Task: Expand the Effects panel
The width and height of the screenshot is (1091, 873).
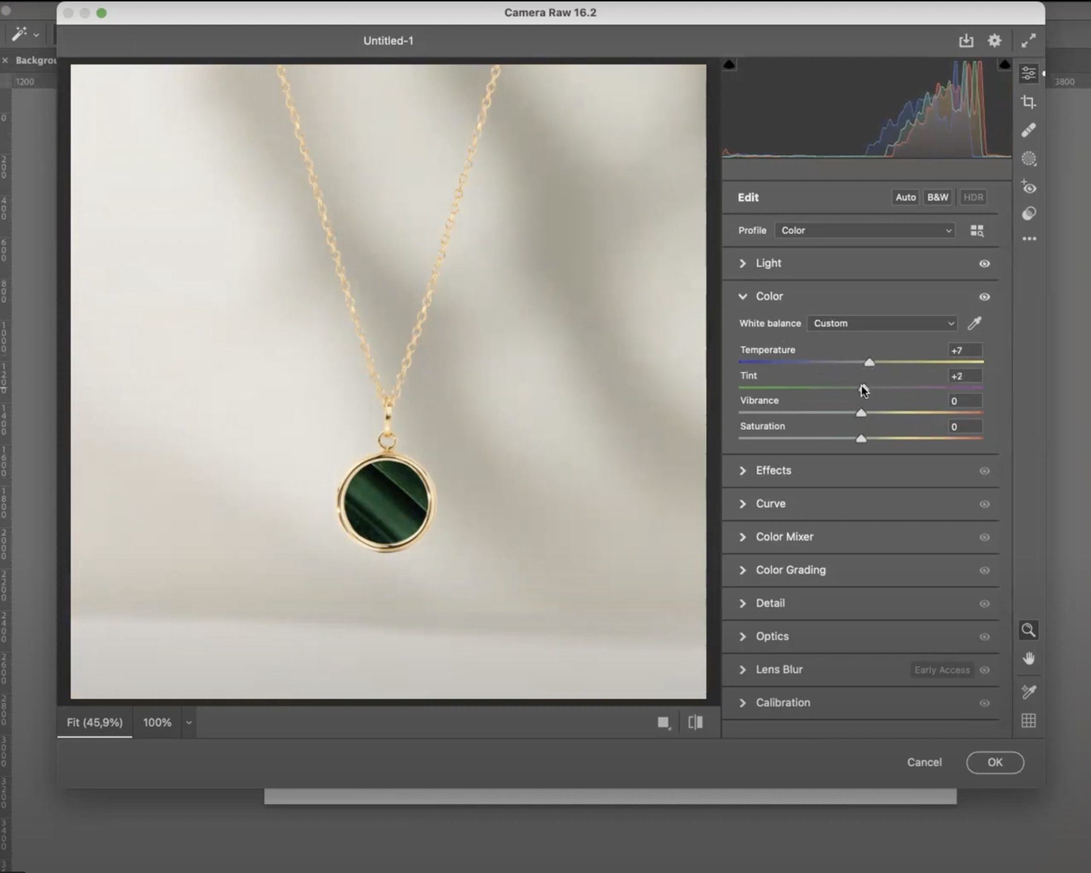Action: pos(742,471)
